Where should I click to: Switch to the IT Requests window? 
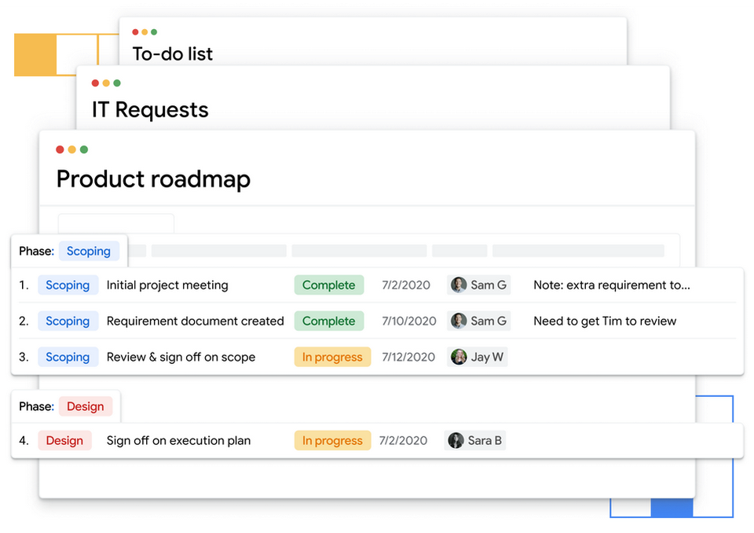click(x=149, y=110)
